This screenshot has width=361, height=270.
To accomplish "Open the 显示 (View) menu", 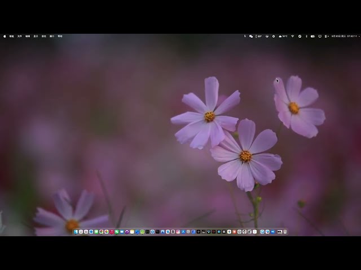I will coord(36,36).
